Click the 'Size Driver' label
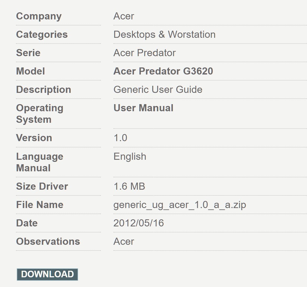 point(42,187)
